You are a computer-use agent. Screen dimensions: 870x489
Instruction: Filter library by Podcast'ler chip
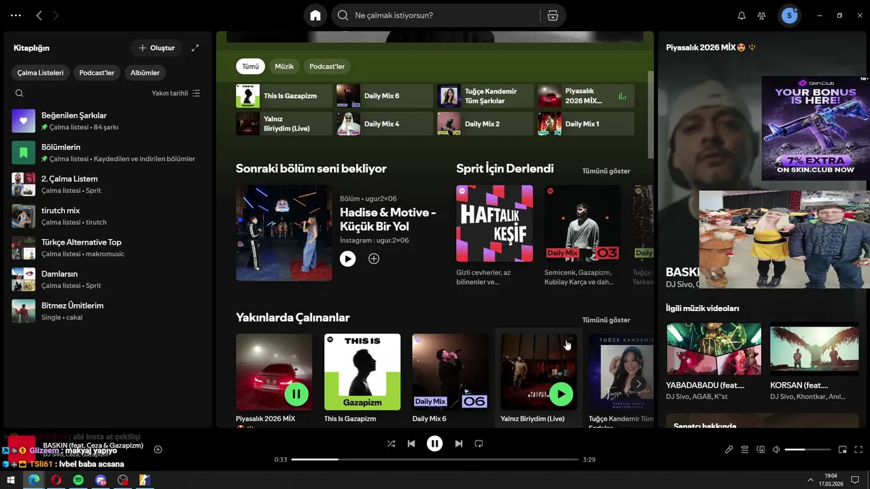[x=97, y=73]
